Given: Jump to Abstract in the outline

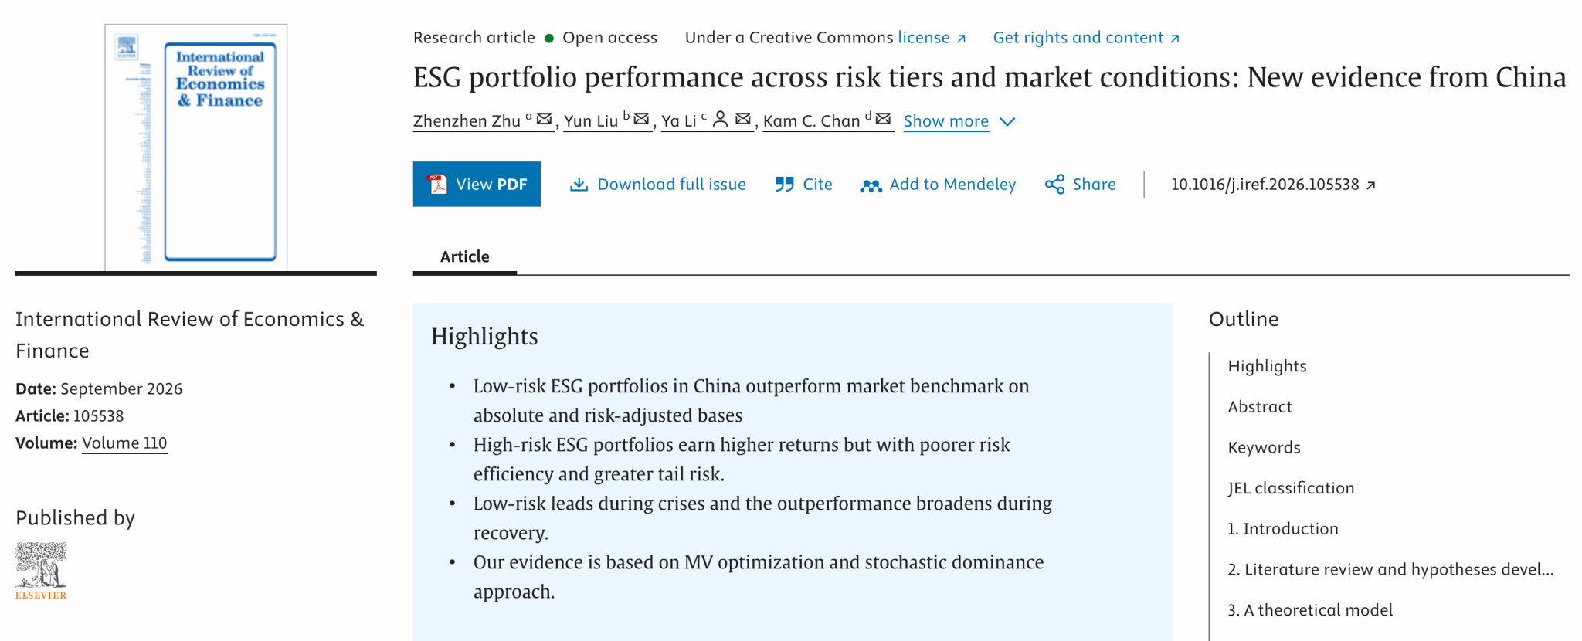Looking at the screenshot, I should pyautogui.click(x=1259, y=407).
